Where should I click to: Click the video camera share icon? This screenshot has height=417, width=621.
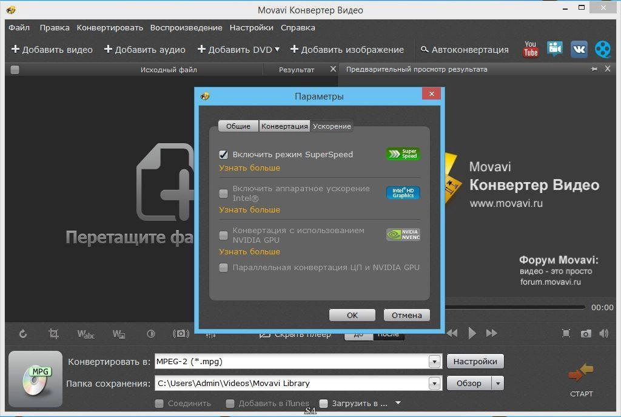tap(555, 49)
